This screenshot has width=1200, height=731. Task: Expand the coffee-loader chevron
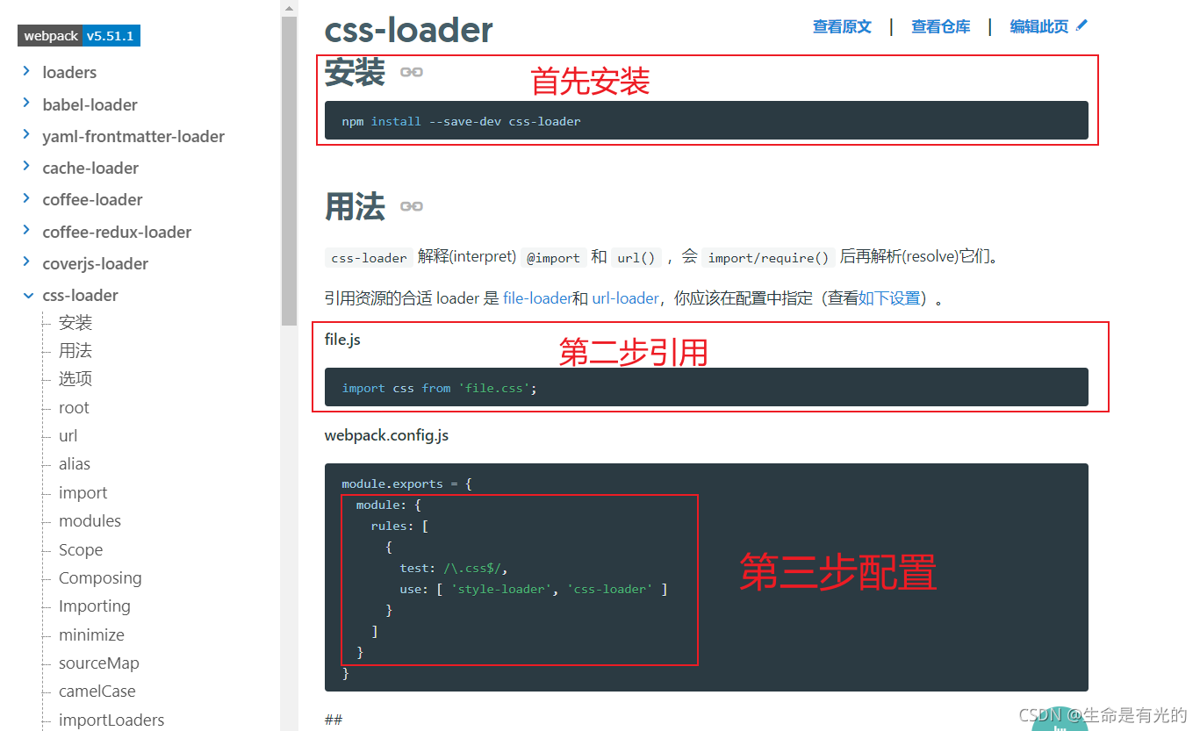pyautogui.click(x=27, y=198)
